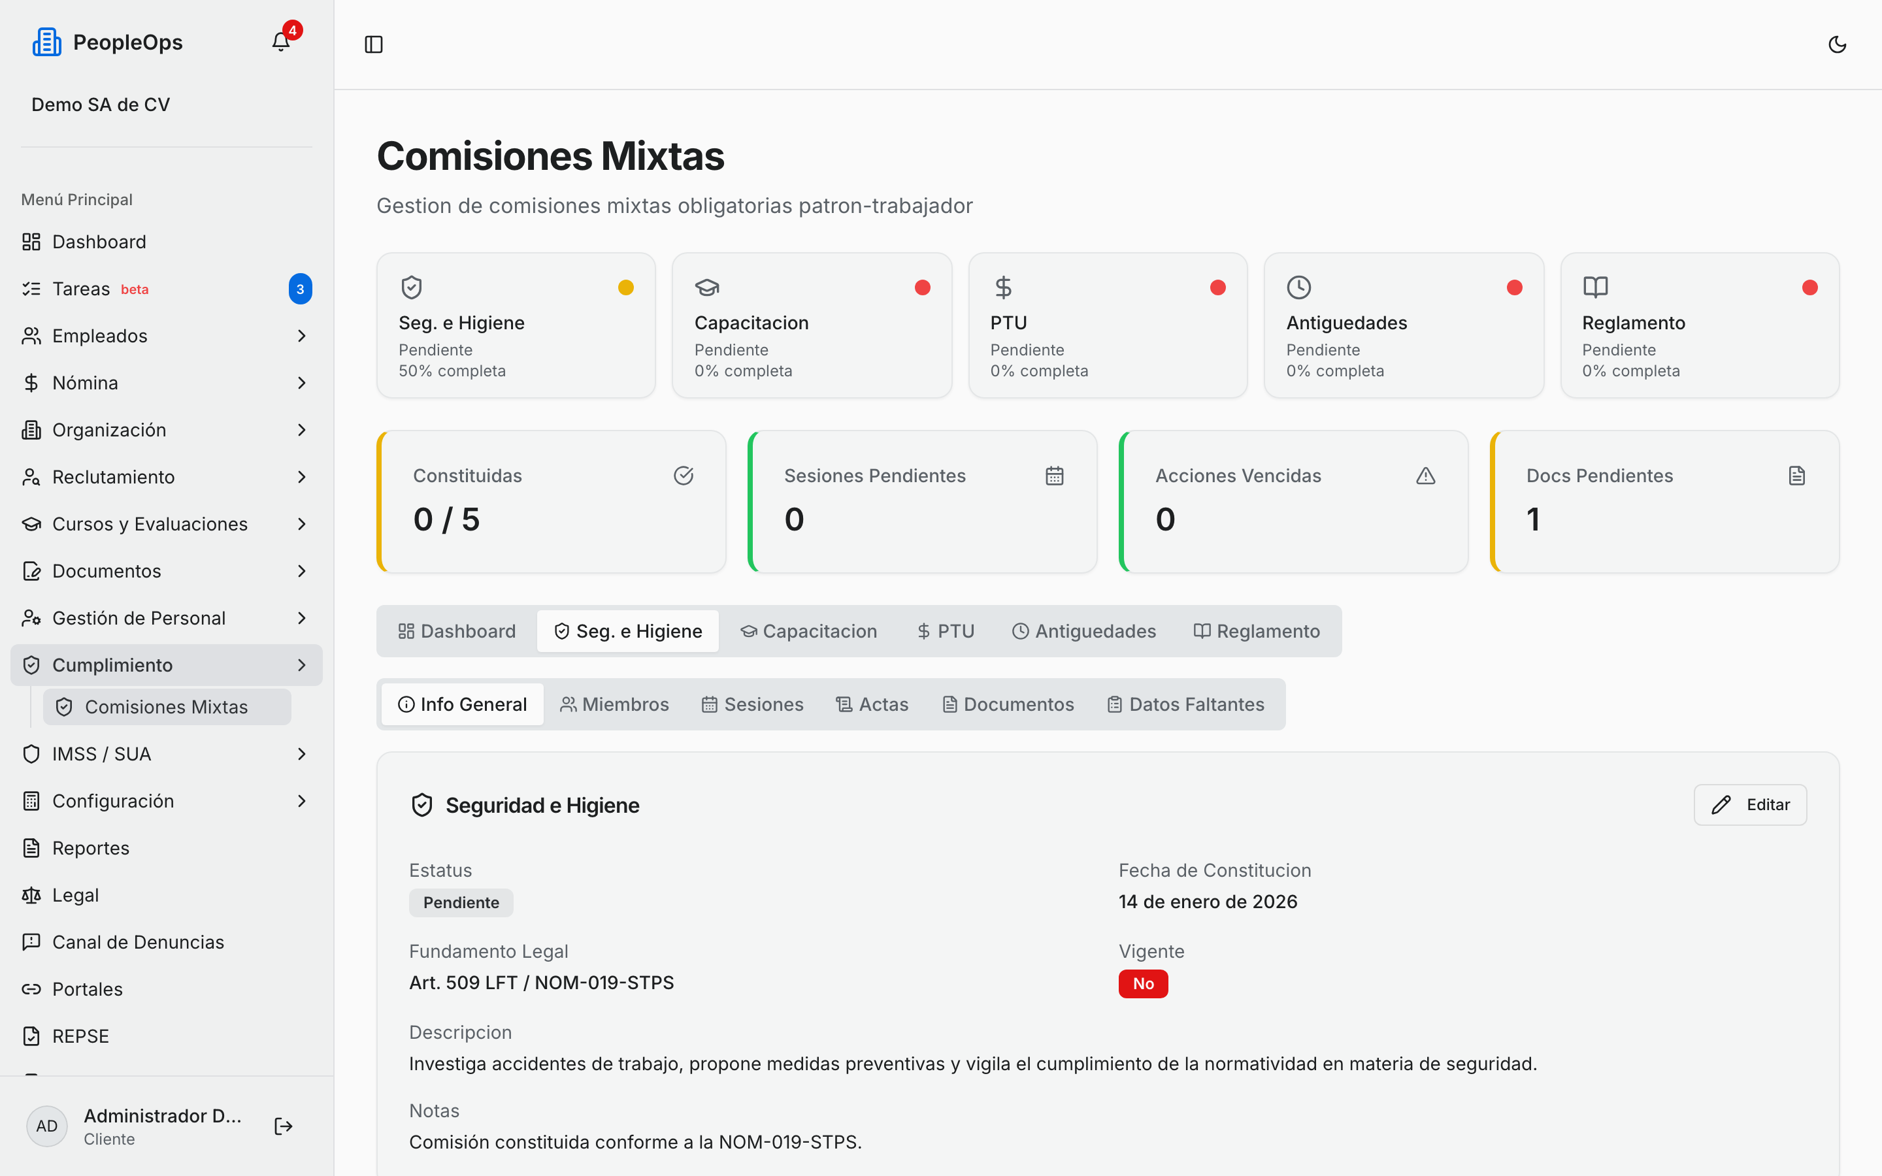Open Legal in the sidebar
Screen dimensions: 1882x1176
click(x=167, y=895)
